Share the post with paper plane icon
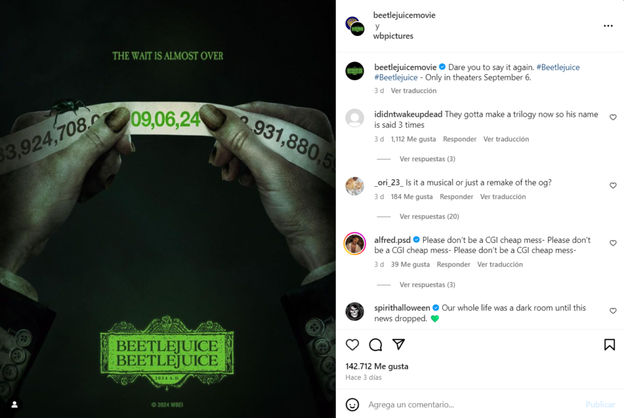Screen dimensions: 624x418 [399, 344]
